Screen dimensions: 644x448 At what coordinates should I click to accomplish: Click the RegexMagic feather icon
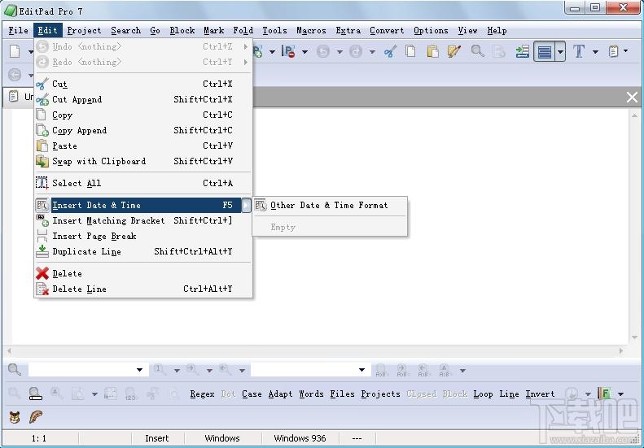click(36, 418)
